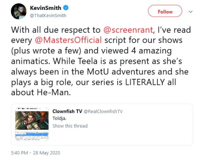Open the tweet options chevron menu
202x157 pixels.
coord(190,12)
